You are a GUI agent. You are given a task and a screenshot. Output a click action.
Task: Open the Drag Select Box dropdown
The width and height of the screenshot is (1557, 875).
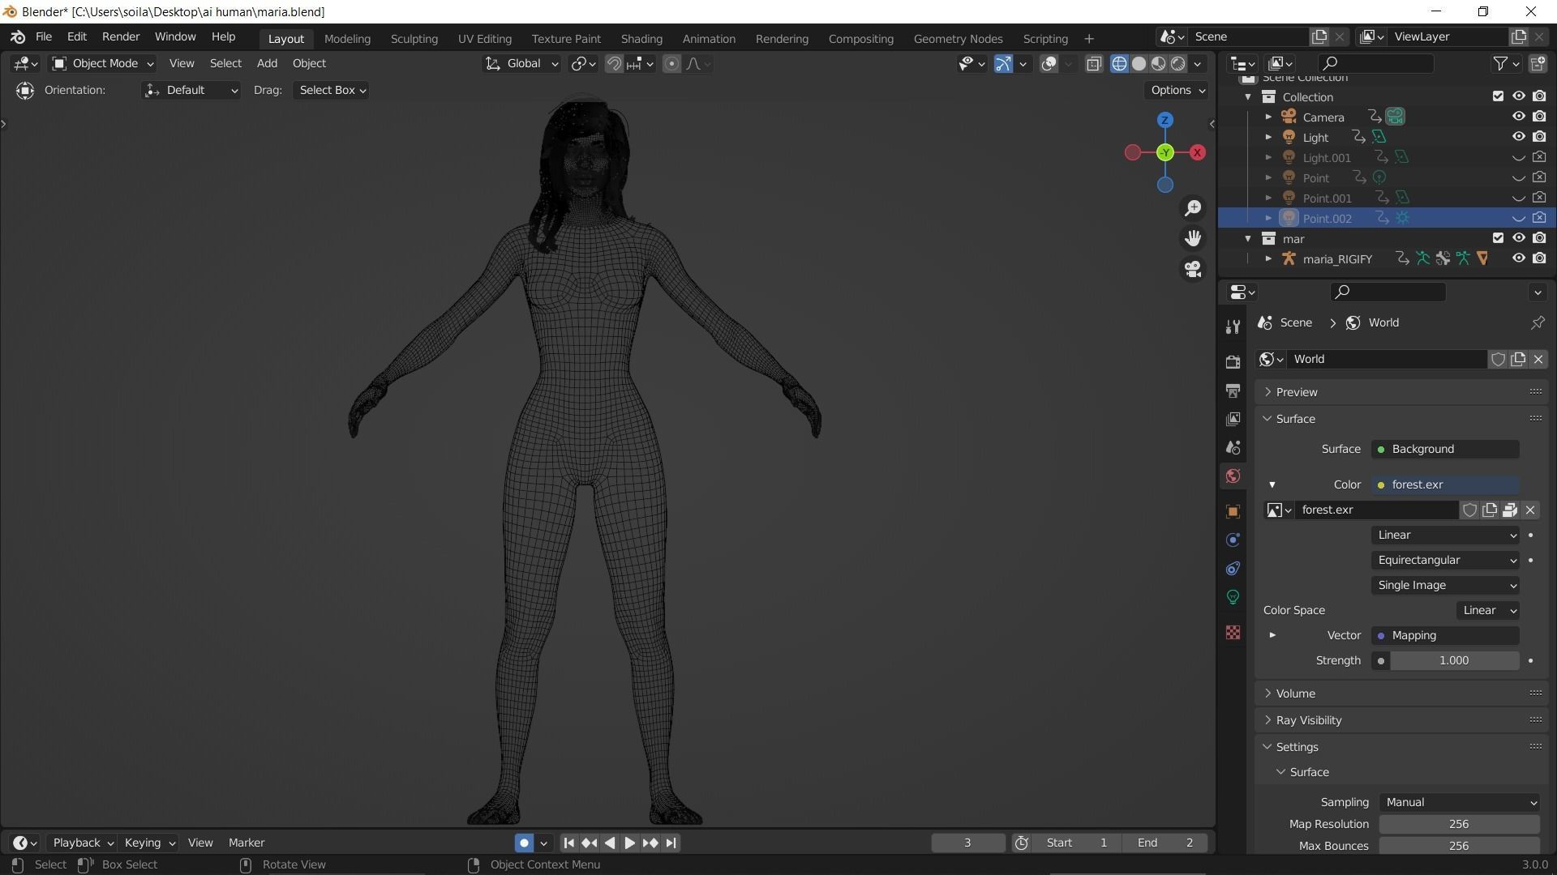[332, 90]
